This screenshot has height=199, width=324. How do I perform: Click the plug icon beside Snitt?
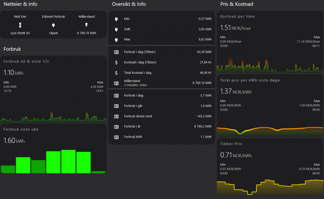116,29
